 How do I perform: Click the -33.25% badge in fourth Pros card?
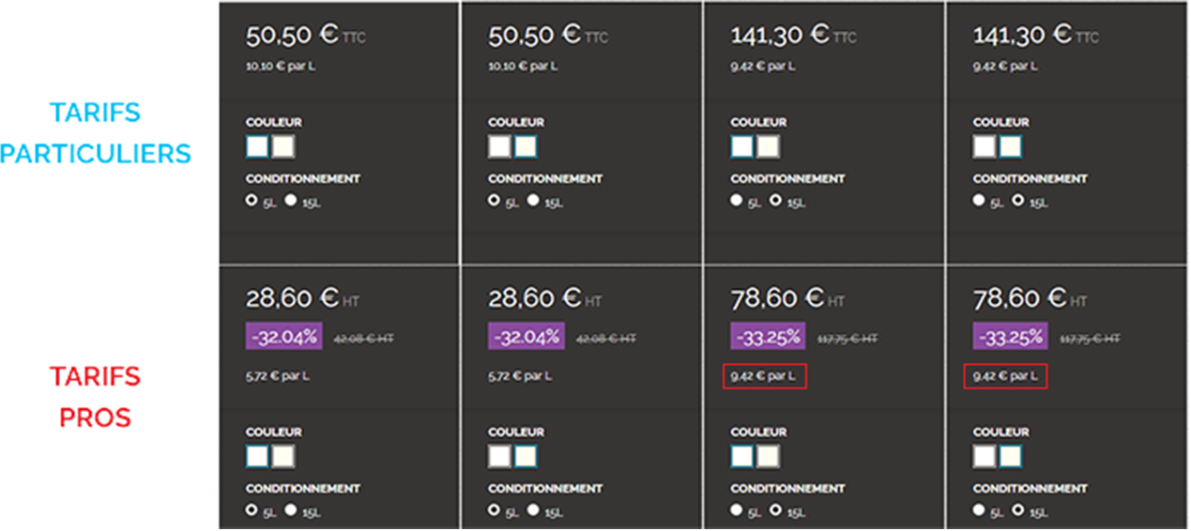(1011, 336)
